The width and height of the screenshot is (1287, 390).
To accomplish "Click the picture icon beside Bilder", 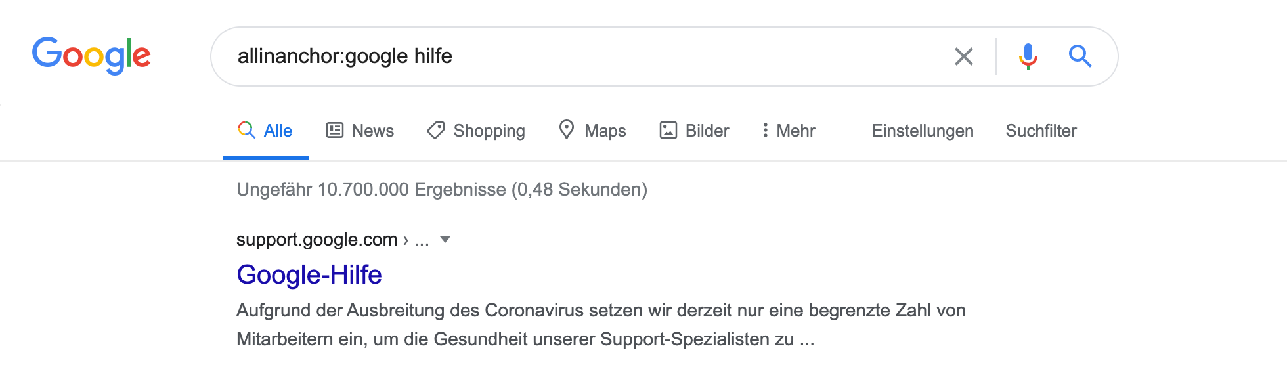I will pyautogui.click(x=668, y=130).
